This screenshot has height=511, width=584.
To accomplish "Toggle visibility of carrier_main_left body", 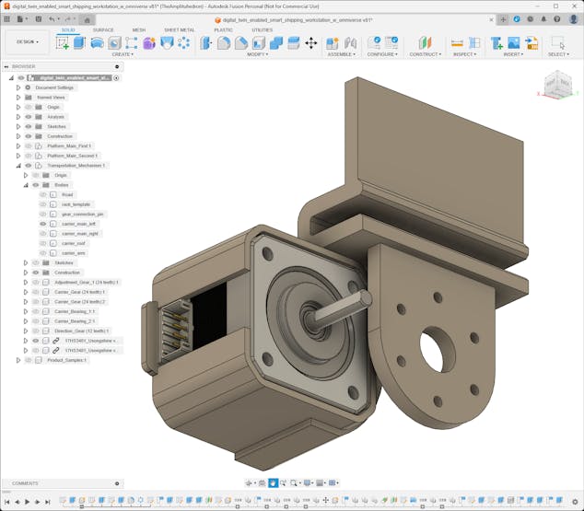I will [x=43, y=224].
